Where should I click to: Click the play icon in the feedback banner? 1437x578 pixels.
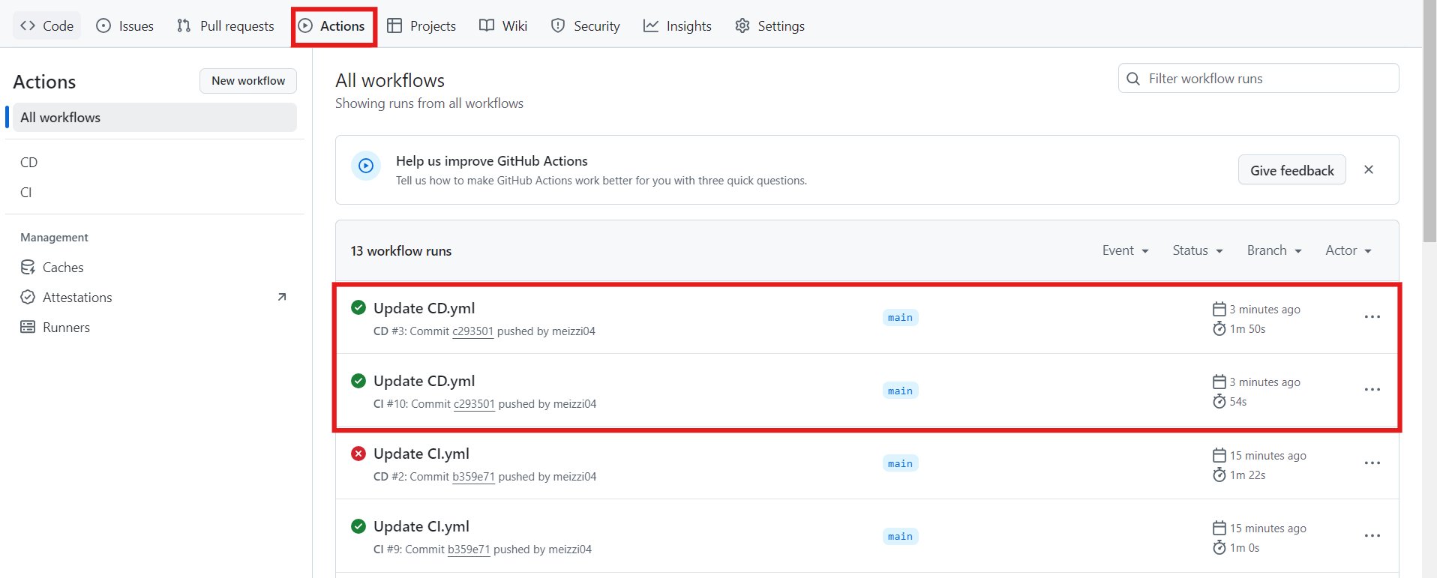pyautogui.click(x=366, y=166)
